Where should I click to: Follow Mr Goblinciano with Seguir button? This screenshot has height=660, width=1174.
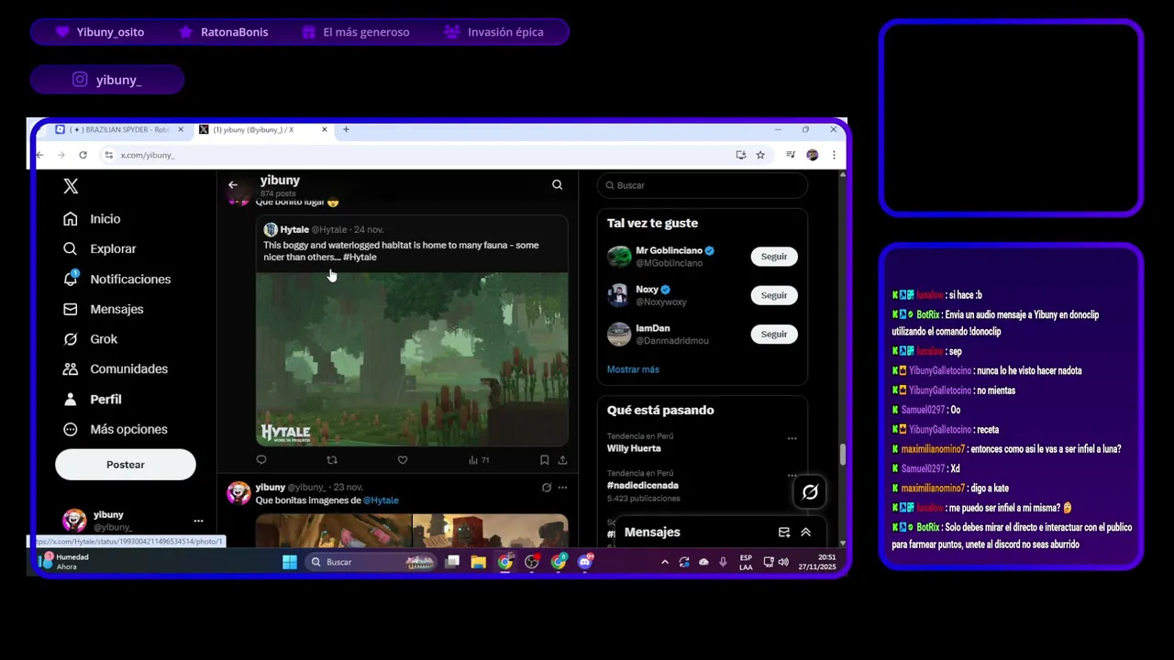[x=774, y=257]
